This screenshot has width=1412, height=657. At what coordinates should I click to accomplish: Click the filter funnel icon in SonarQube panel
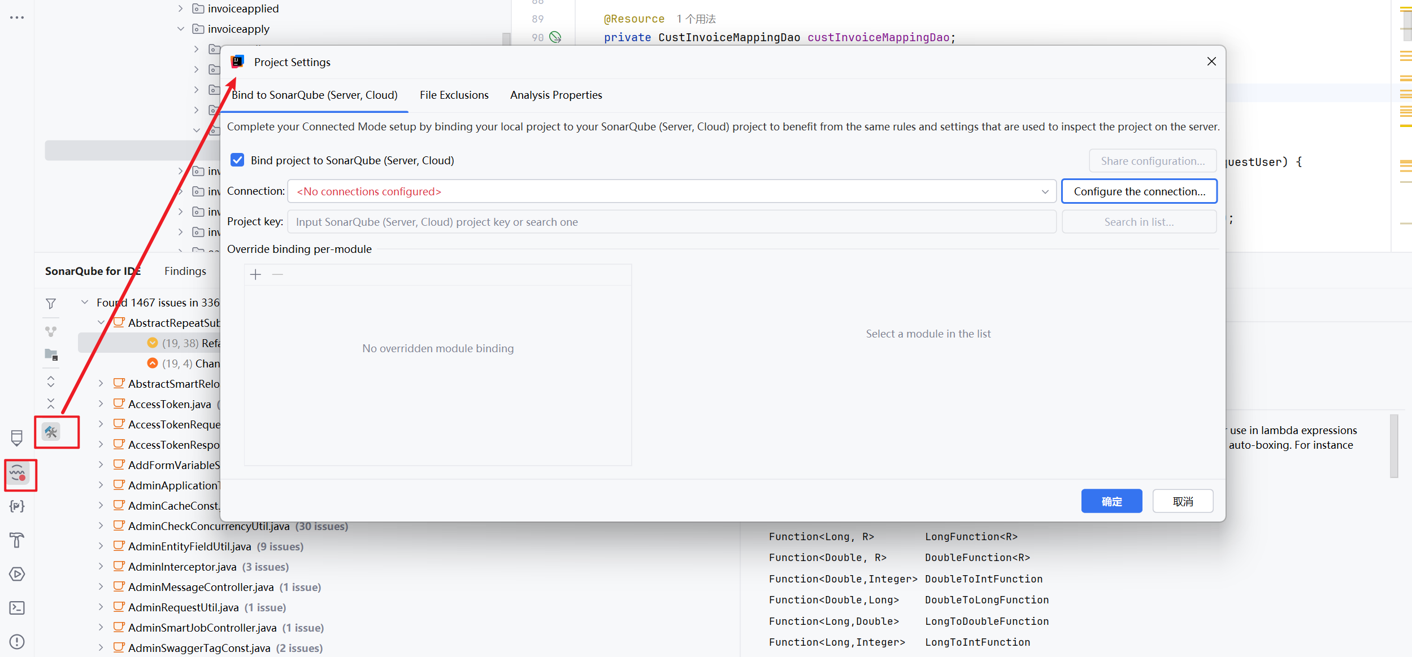[x=51, y=304]
